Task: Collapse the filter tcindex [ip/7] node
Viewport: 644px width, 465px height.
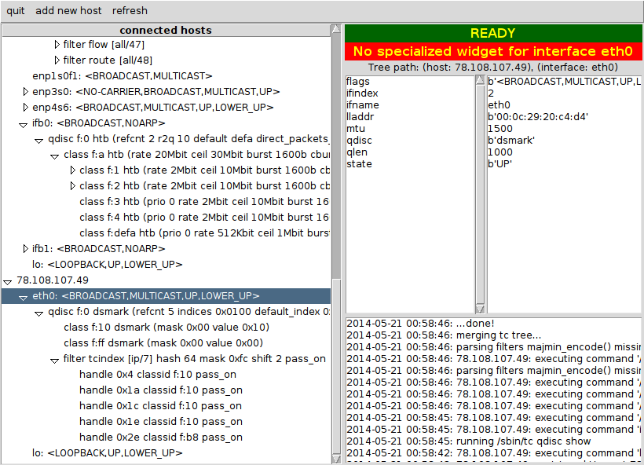Action: [x=54, y=360]
